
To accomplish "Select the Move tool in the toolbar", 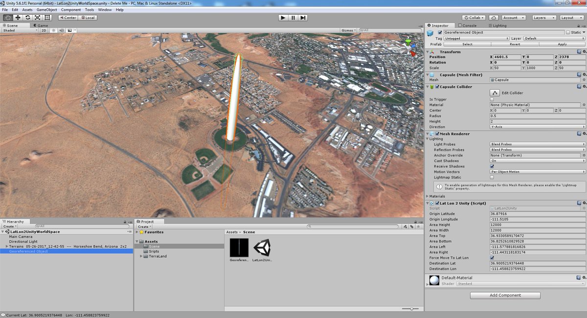I will (x=18, y=18).
